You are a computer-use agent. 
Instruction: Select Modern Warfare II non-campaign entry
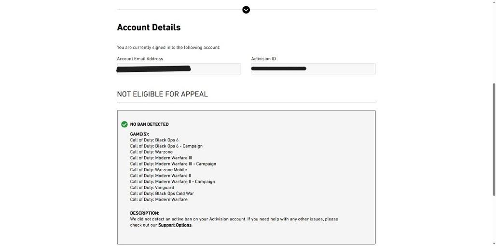pos(160,176)
